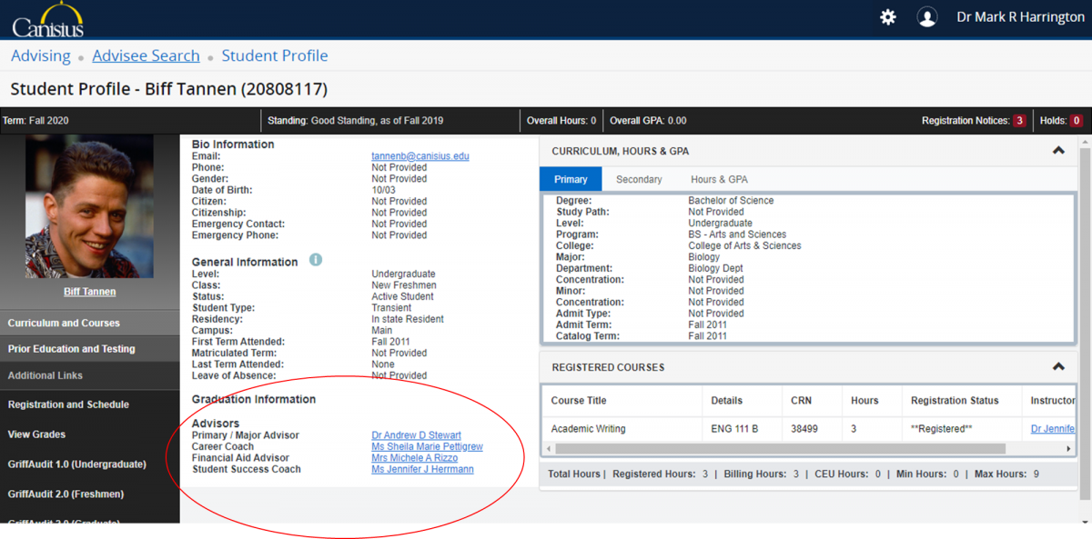Click the General Information info icon
The height and width of the screenshot is (539, 1092).
316,260
